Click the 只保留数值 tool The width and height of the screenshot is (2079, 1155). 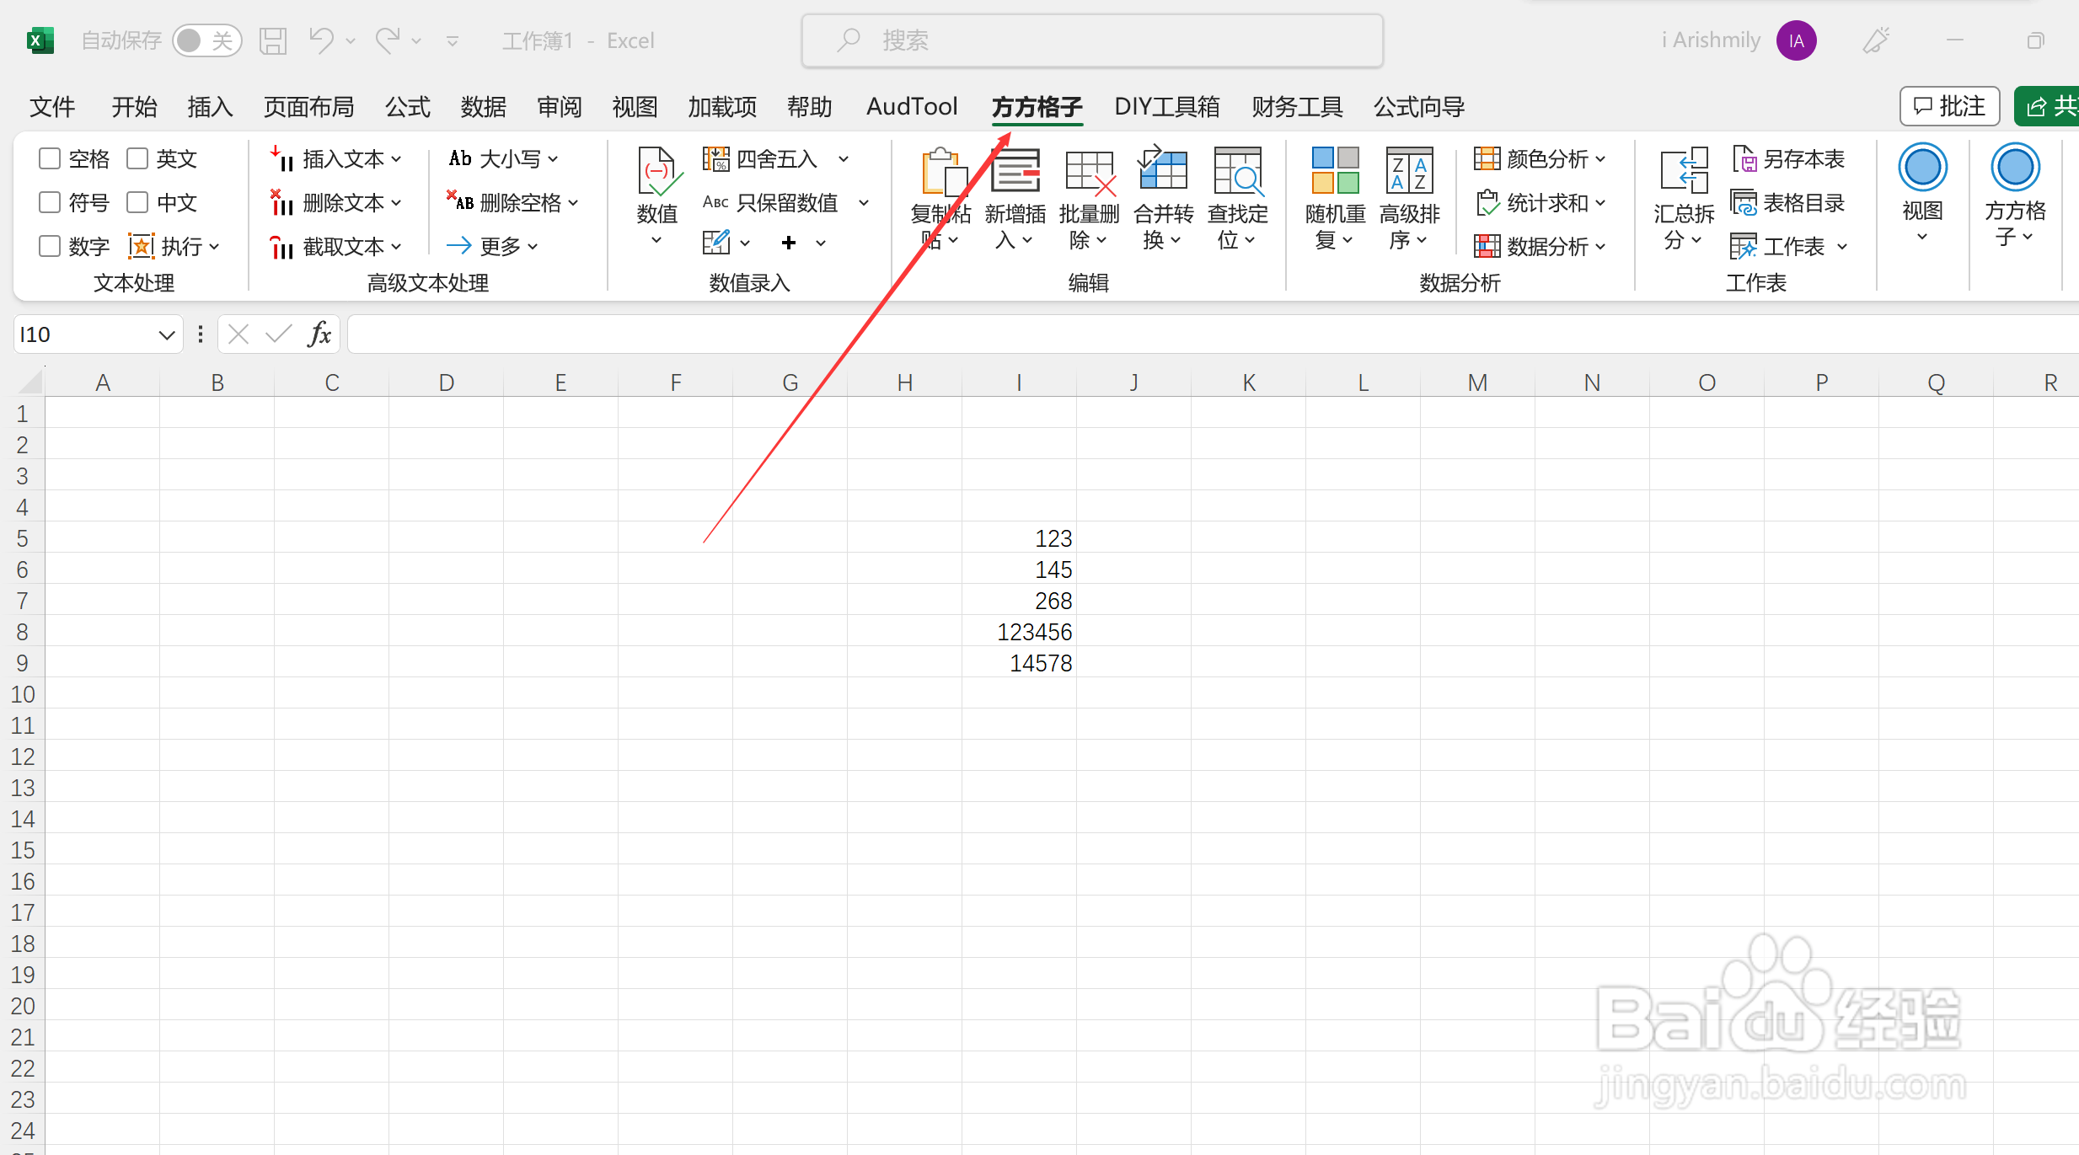coord(770,202)
